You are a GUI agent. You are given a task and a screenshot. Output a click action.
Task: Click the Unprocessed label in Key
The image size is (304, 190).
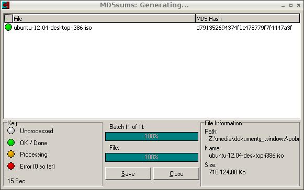(37, 131)
